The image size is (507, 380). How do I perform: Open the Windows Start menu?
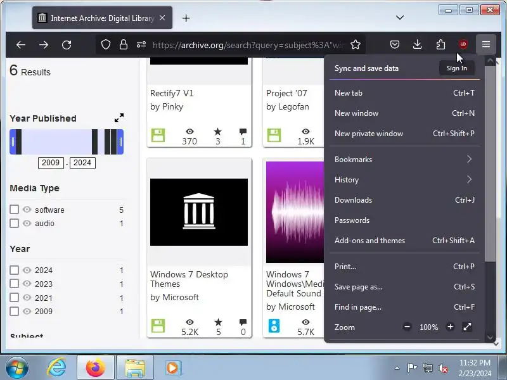point(17,368)
